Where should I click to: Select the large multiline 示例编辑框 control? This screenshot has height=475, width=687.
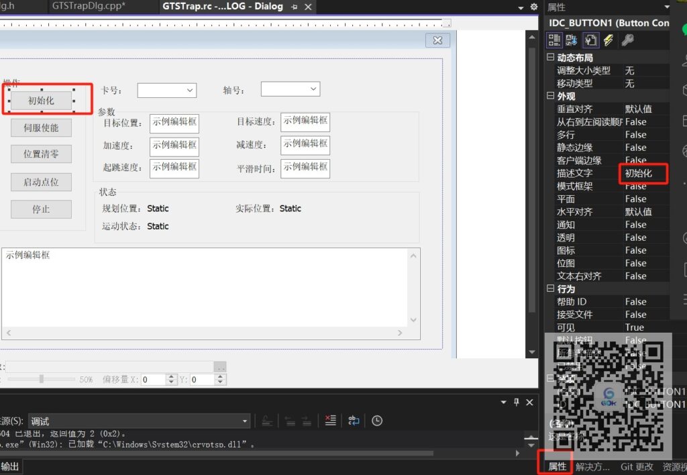(x=211, y=294)
